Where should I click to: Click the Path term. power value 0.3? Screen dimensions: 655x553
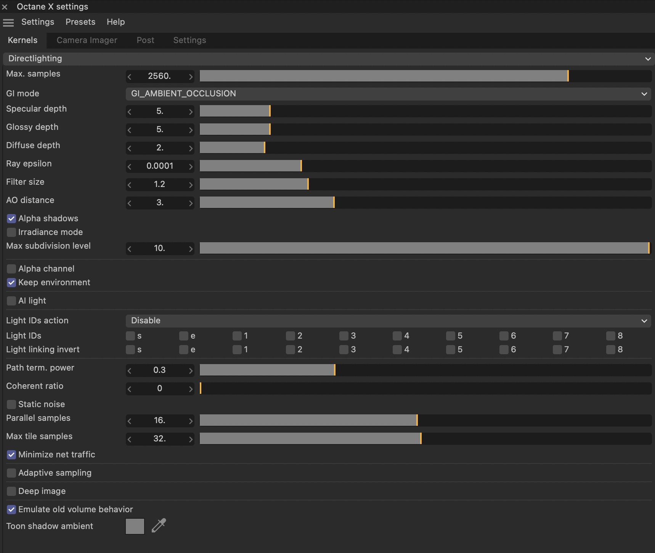pos(160,370)
